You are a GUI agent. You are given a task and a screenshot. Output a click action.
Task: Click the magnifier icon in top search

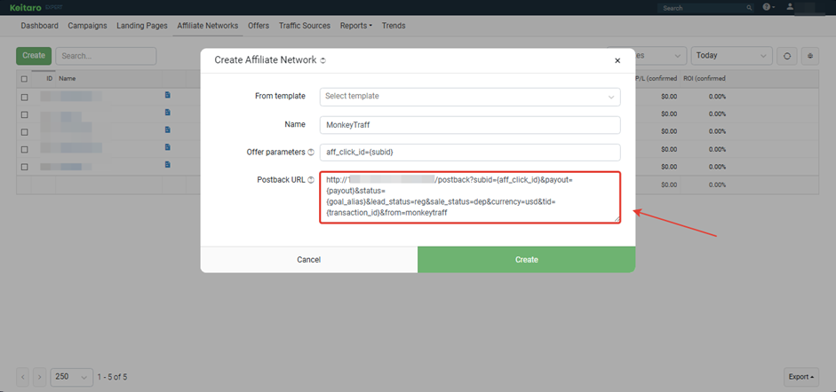749,8
